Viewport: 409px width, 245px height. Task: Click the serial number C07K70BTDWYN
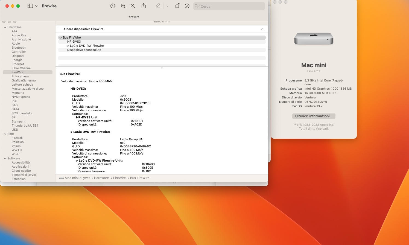click(x=316, y=102)
